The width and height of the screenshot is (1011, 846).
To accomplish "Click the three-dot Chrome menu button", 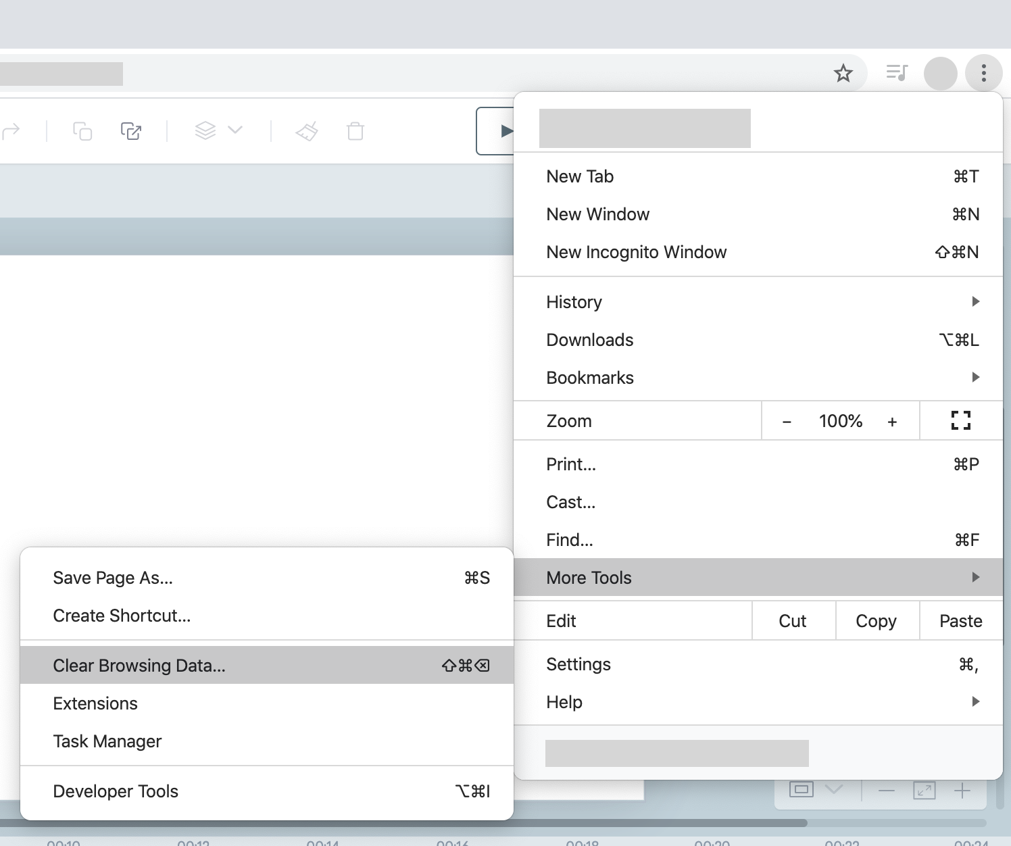I will [983, 73].
